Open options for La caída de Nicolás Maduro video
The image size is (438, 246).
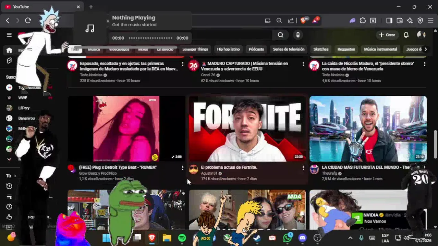(x=424, y=64)
